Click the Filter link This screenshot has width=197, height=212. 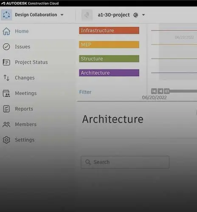pyautogui.click(x=85, y=92)
